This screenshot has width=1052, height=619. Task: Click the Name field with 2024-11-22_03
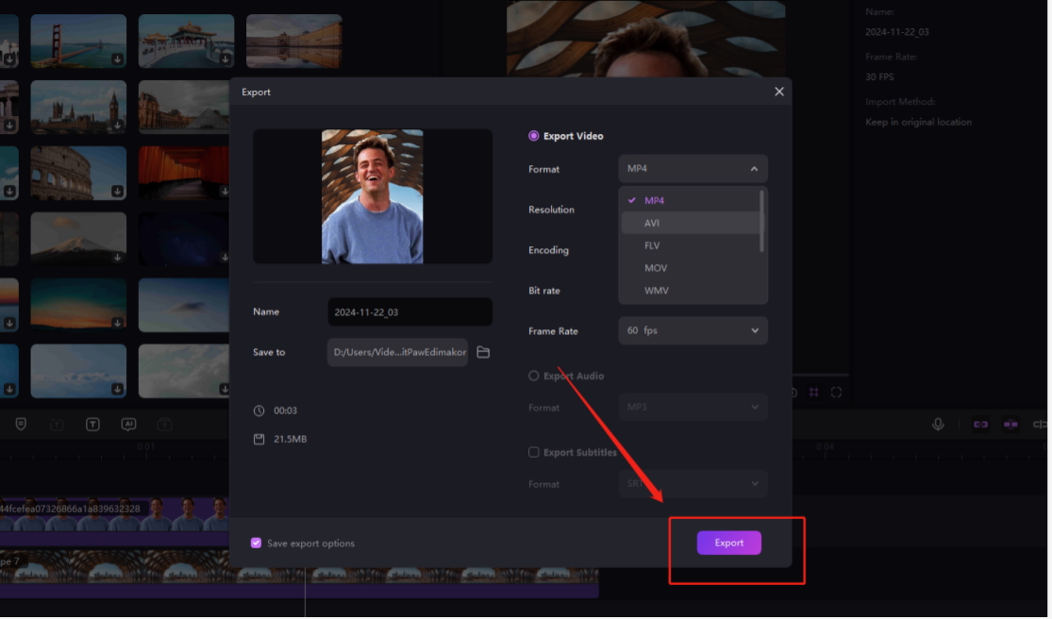click(x=409, y=312)
